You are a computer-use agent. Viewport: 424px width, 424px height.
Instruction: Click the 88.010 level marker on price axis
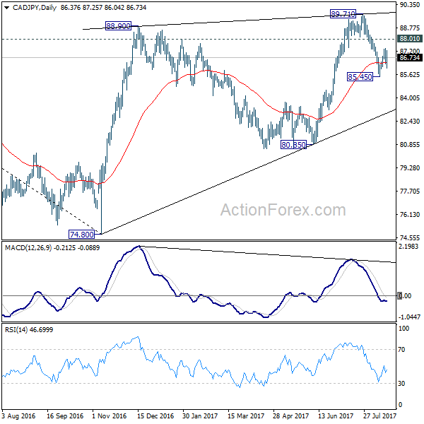[x=410, y=39]
